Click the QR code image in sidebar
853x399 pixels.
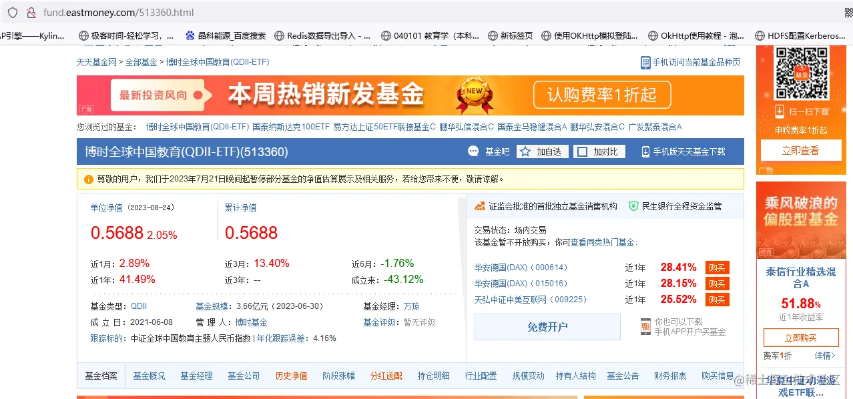coord(800,74)
